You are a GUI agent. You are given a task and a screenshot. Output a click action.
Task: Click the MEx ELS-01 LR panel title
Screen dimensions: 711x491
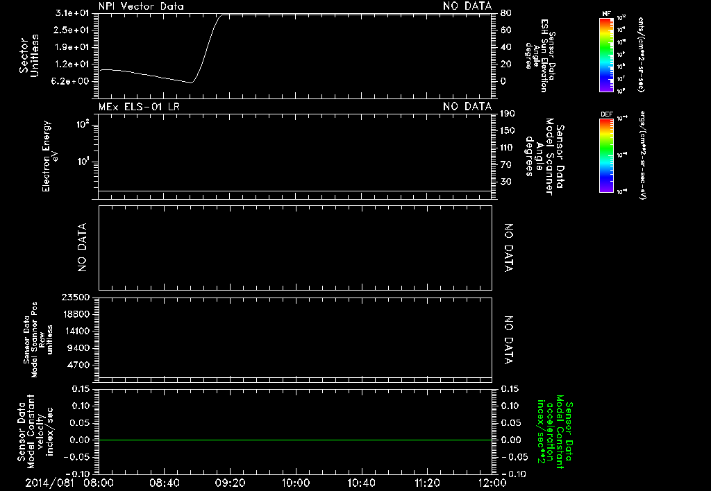(139, 107)
